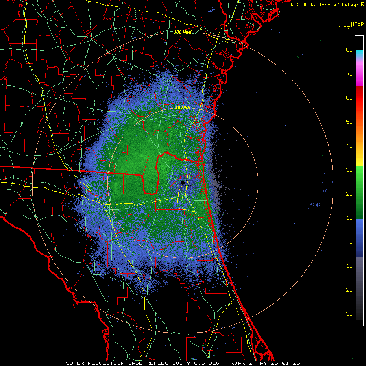Screen dimensions: 366x366
Task: Click the -20 value on the dBZ scale
Action: tap(348, 290)
